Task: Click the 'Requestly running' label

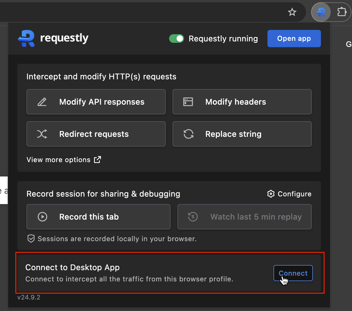Action: 223,39
